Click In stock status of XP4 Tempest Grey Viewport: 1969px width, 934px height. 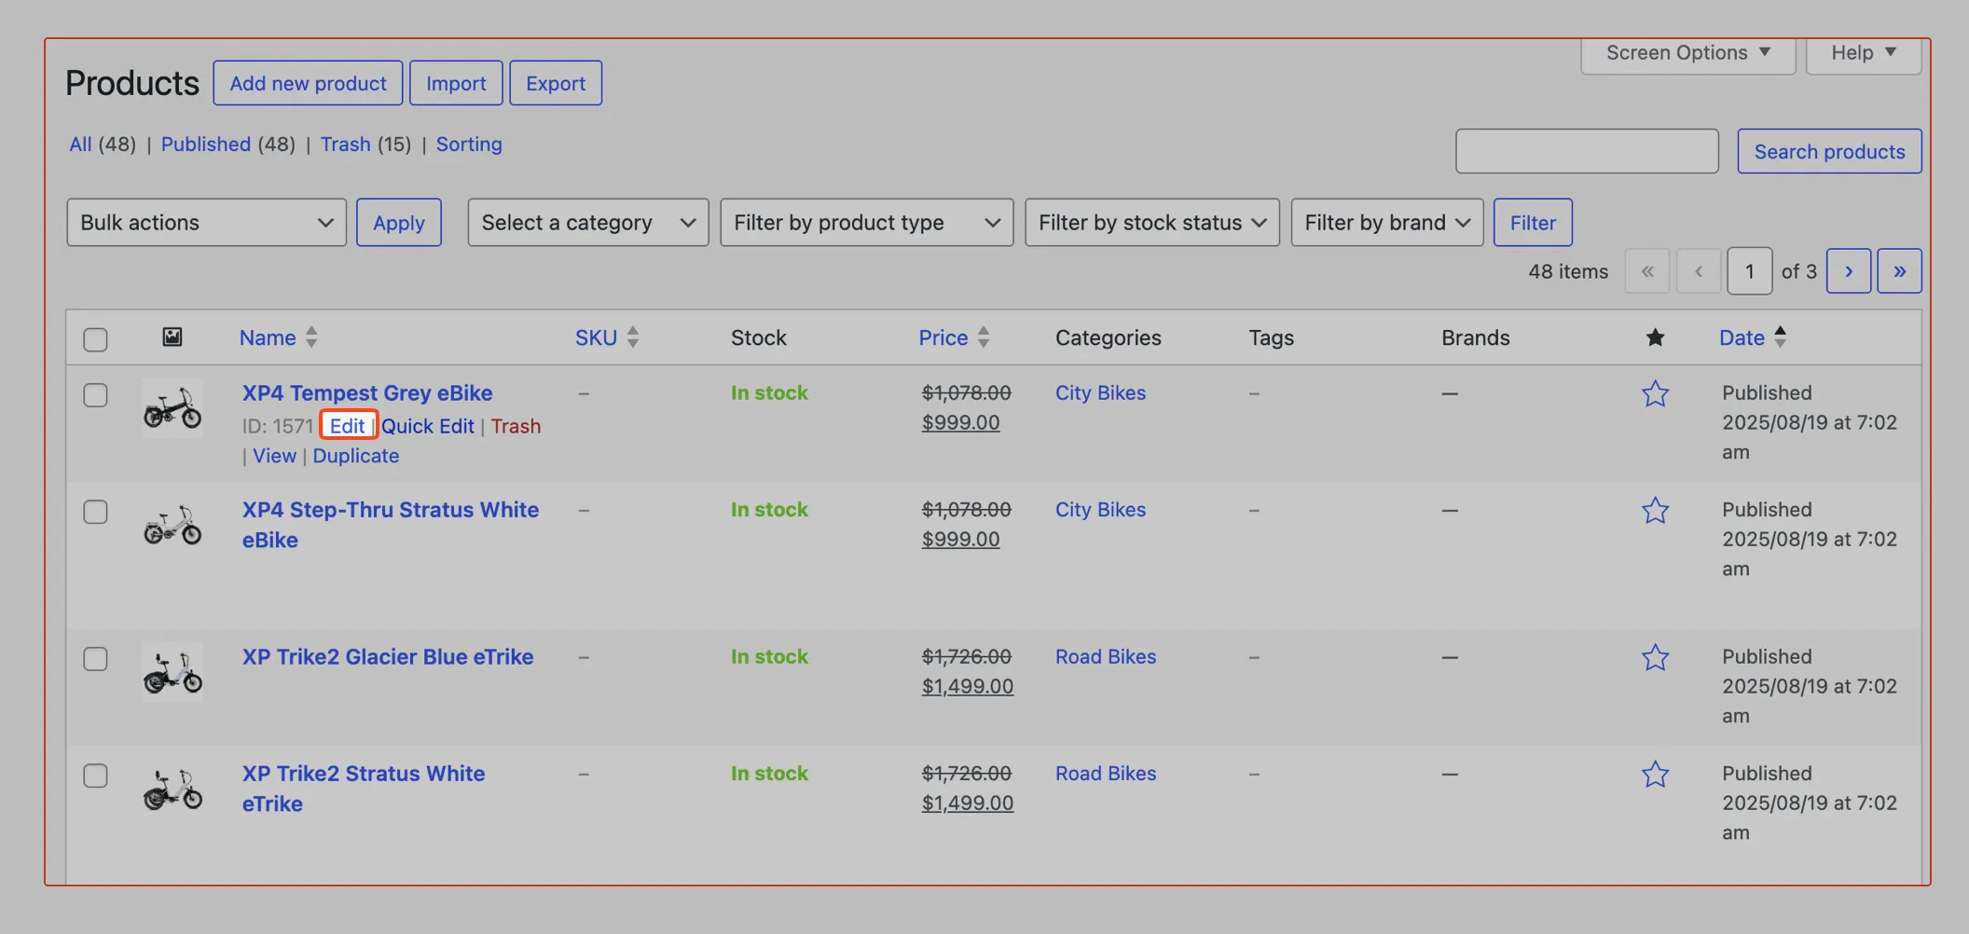coord(769,393)
